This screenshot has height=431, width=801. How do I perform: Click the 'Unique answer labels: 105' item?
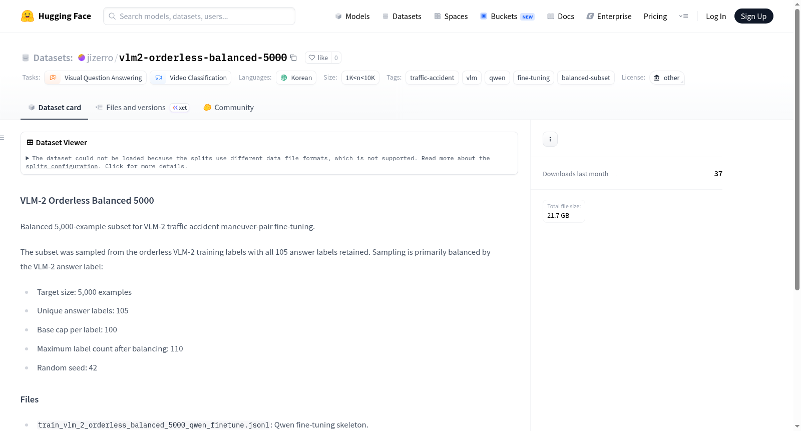(83, 311)
